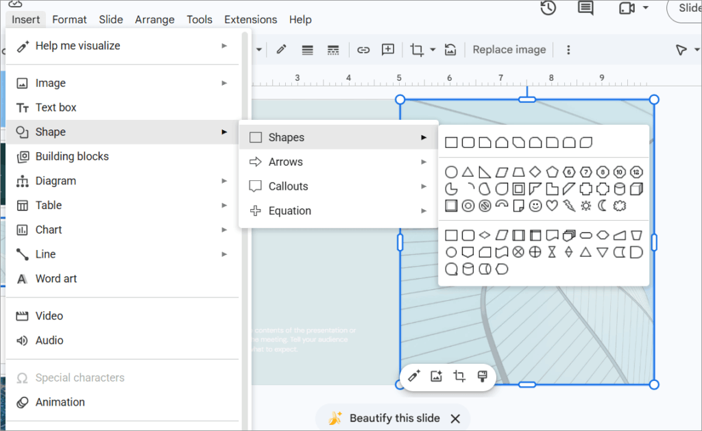This screenshot has width=702, height=431.
Task: Select the folded corner shape
Action: point(518,206)
